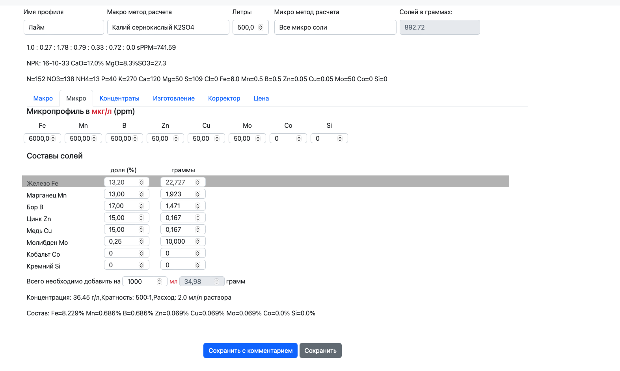Open the Изготовление tab
The image size is (620, 371).
173,98
